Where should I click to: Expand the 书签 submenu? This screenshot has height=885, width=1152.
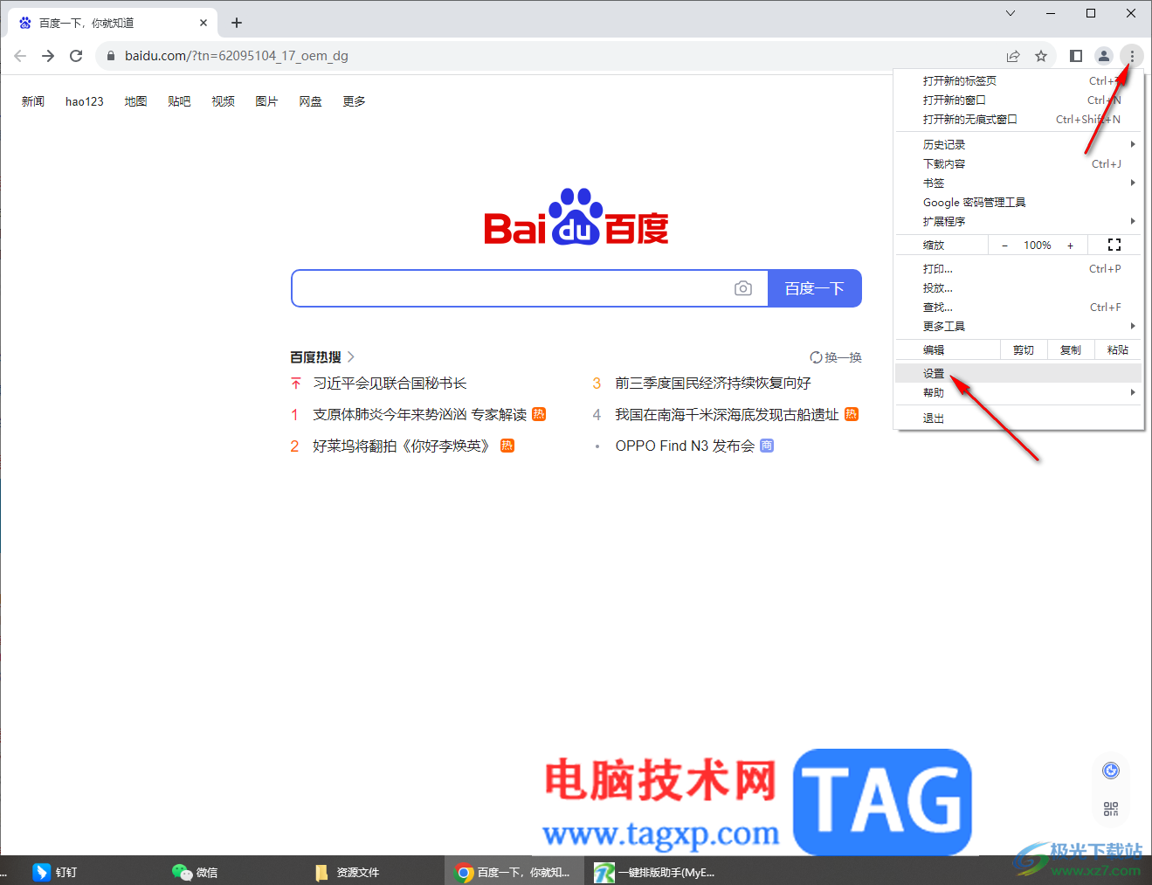[1018, 183]
